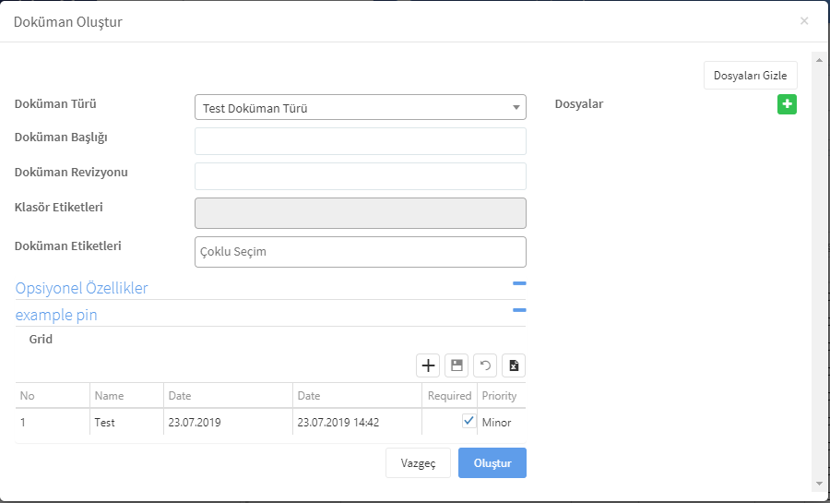Add a file with the green plus button
The height and width of the screenshot is (503, 830).
click(x=787, y=104)
